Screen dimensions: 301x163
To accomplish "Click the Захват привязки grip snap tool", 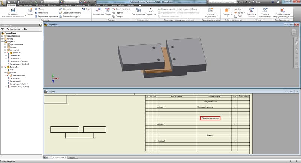I will [x=121, y=9].
